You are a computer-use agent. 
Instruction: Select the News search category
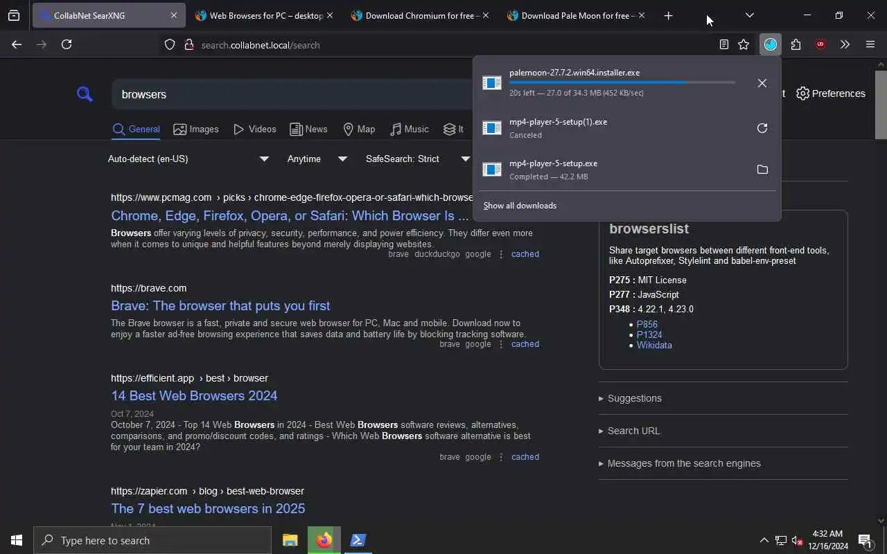click(308, 129)
